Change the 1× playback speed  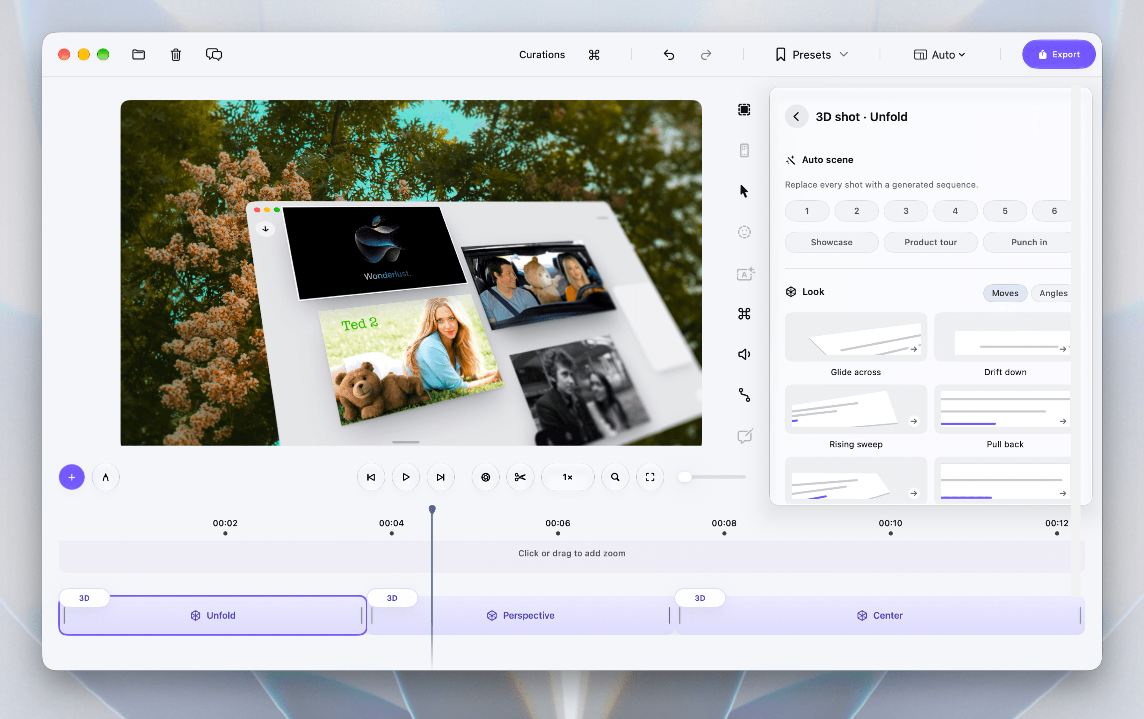[567, 477]
